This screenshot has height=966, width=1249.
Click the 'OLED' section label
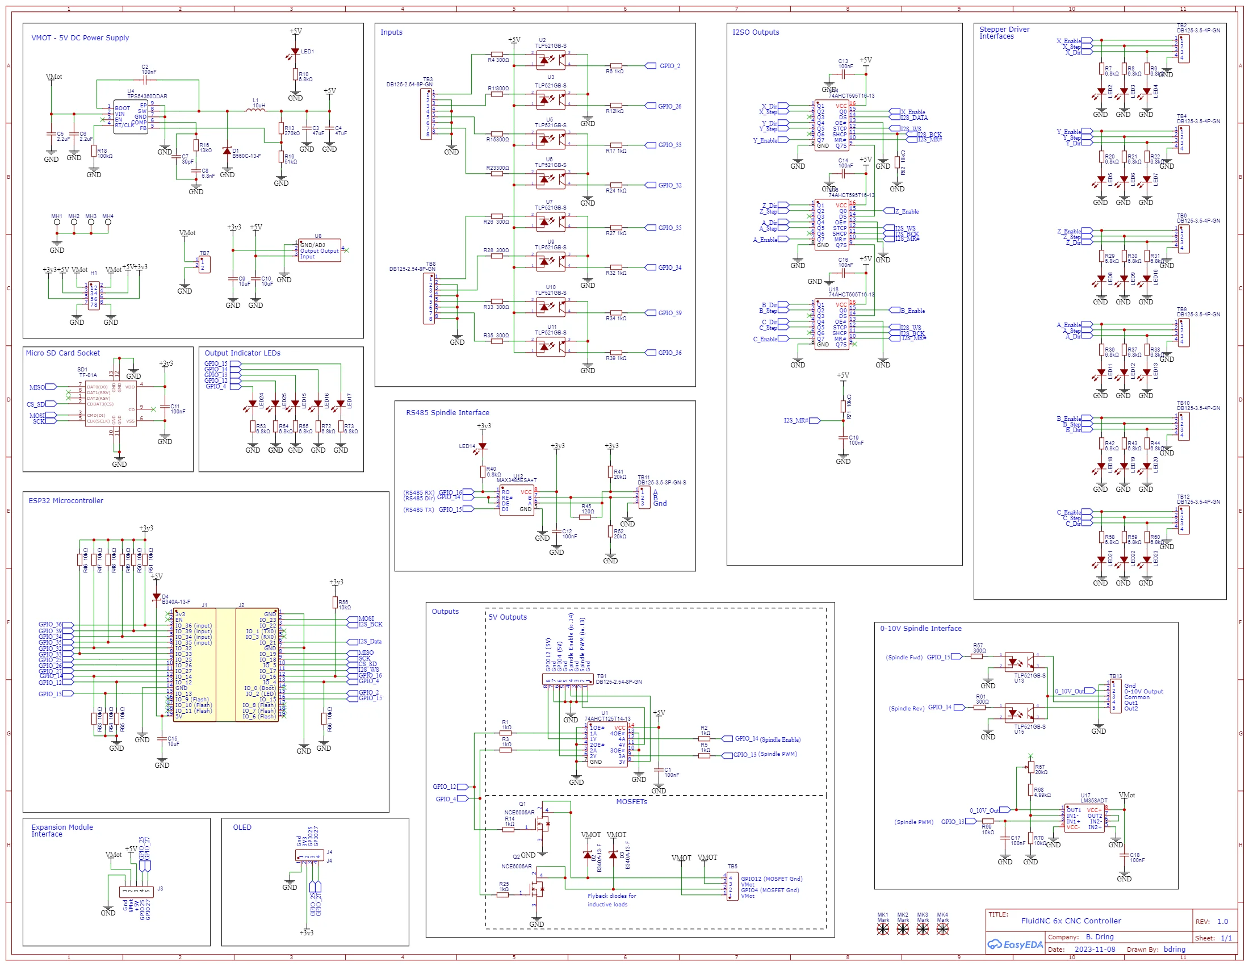point(242,827)
